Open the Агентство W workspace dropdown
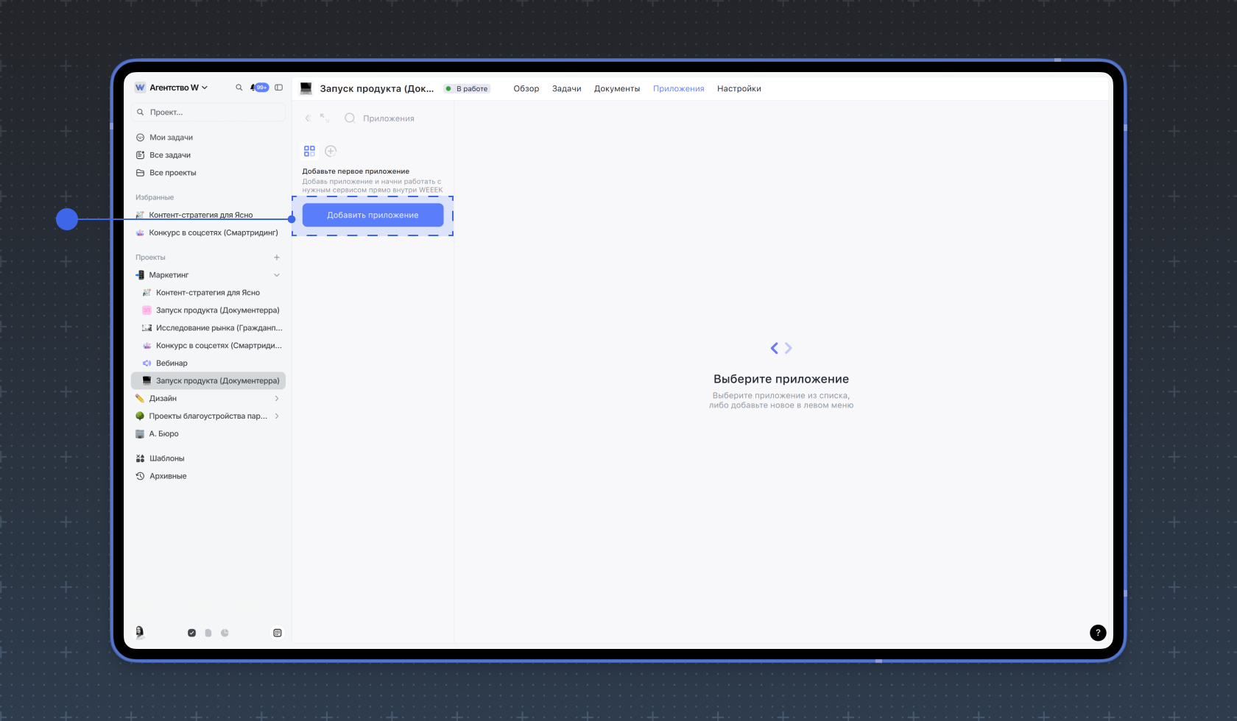Image resolution: width=1237 pixels, height=721 pixels. [x=172, y=88]
